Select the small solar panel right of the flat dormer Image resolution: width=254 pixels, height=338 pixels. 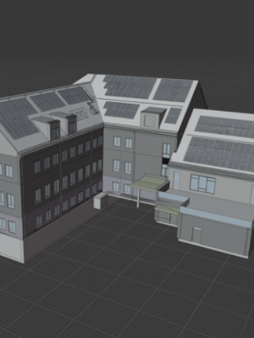click(x=173, y=116)
